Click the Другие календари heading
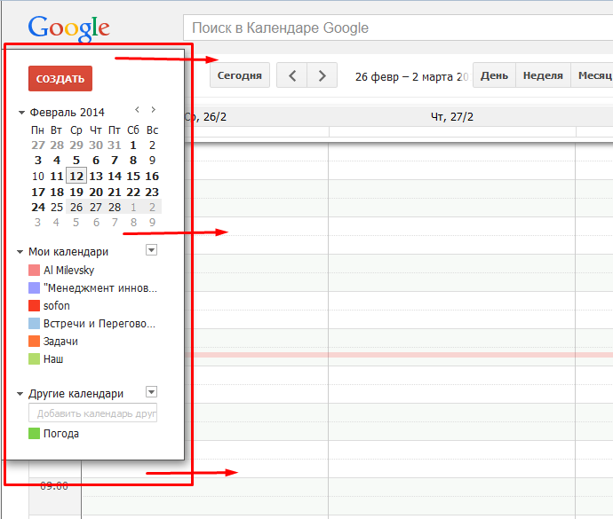 76,394
